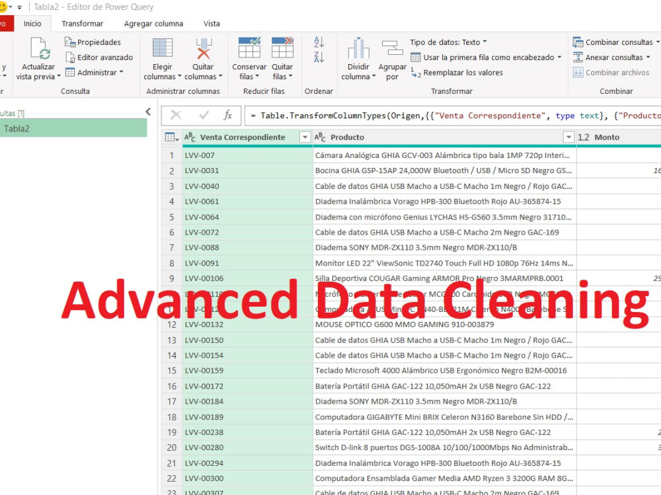Click cell LVV-00300

247,478
